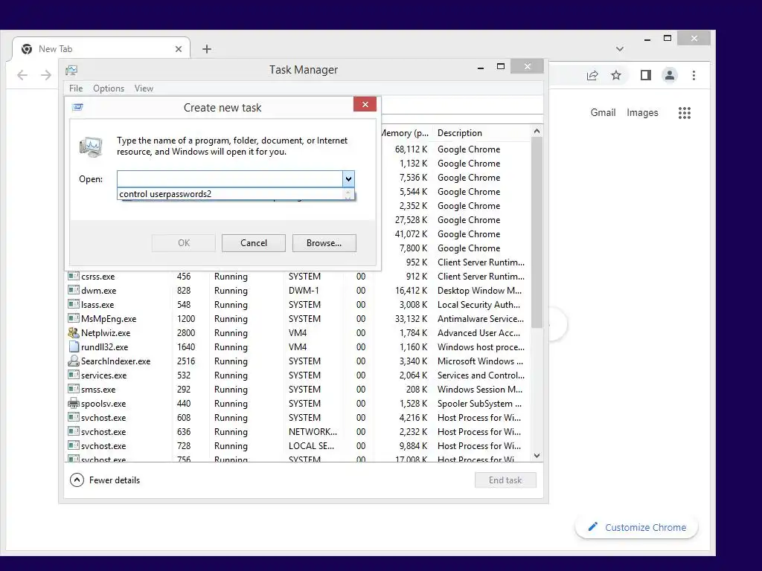Click DWM-1 user name cell
Screen dimensions: 762x571
click(304, 291)
